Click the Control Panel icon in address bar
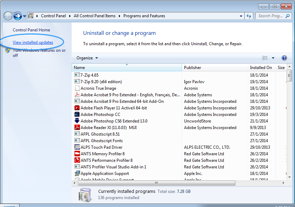 tap(31, 16)
